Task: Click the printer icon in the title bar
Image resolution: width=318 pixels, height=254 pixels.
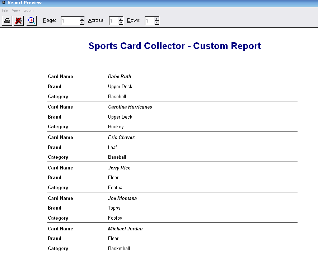Action: click(3, 3)
